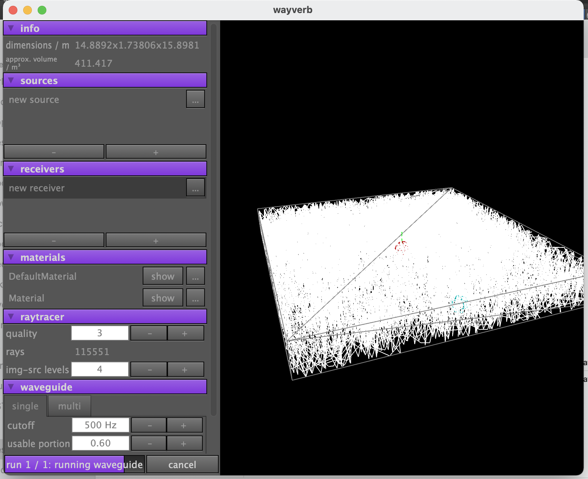Increase raytracer quality value
588x479 pixels.
[185, 333]
